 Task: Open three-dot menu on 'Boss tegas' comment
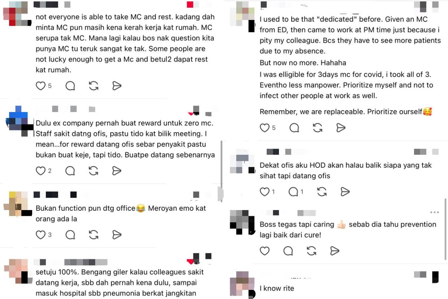tap(434, 212)
